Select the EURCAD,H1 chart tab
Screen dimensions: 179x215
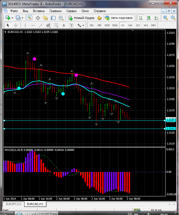35,204
